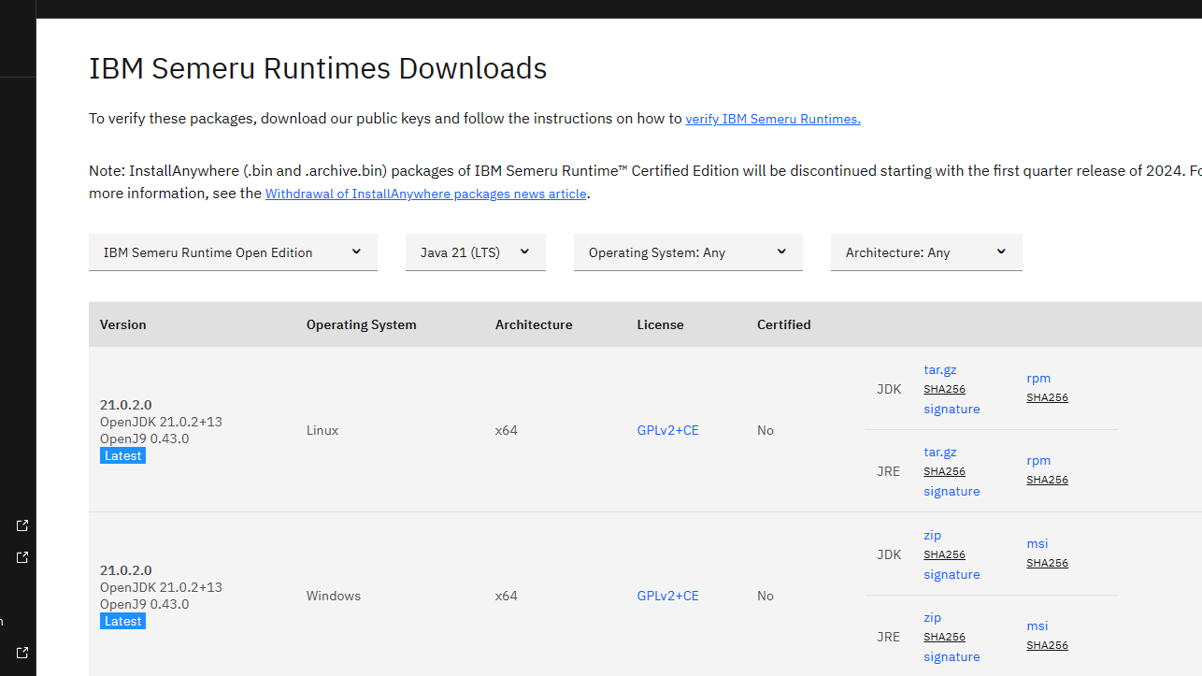This screenshot has width=1202, height=676.
Task: Get signature for Linux JRE tar.gz
Action: (952, 491)
